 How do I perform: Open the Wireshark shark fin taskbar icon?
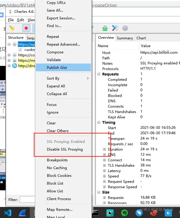click(22, 213)
